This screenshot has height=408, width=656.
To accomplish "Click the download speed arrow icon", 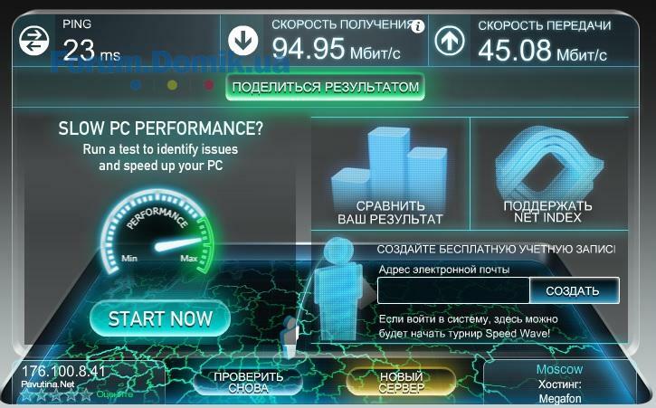I will pos(242,41).
